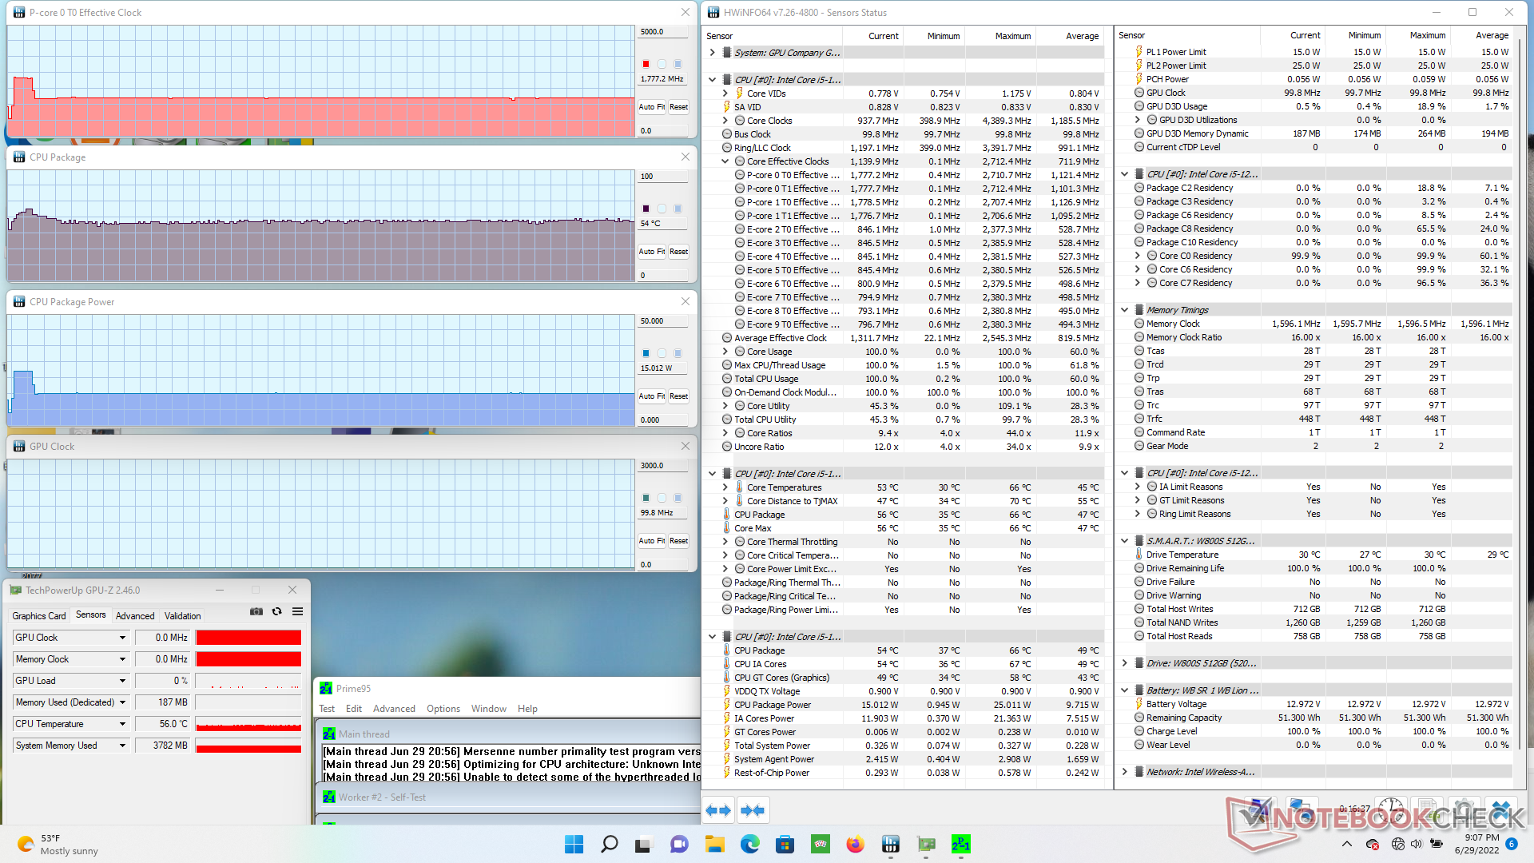Image resolution: width=1534 pixels, height=863 pixels.
Task: Click HWiNFO expand columns arrows icon
Action: click(718, 810)
